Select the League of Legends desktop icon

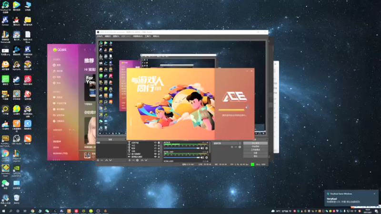[17, 156]
